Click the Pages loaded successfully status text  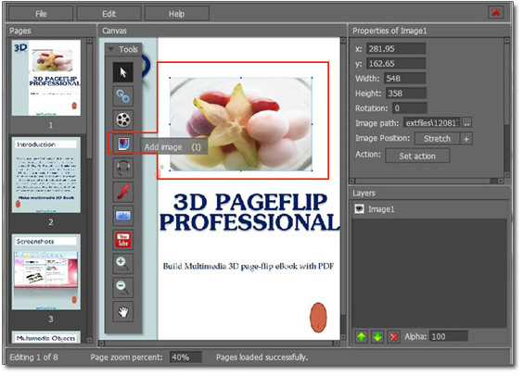pyautogui.click(x=261, y=357)
